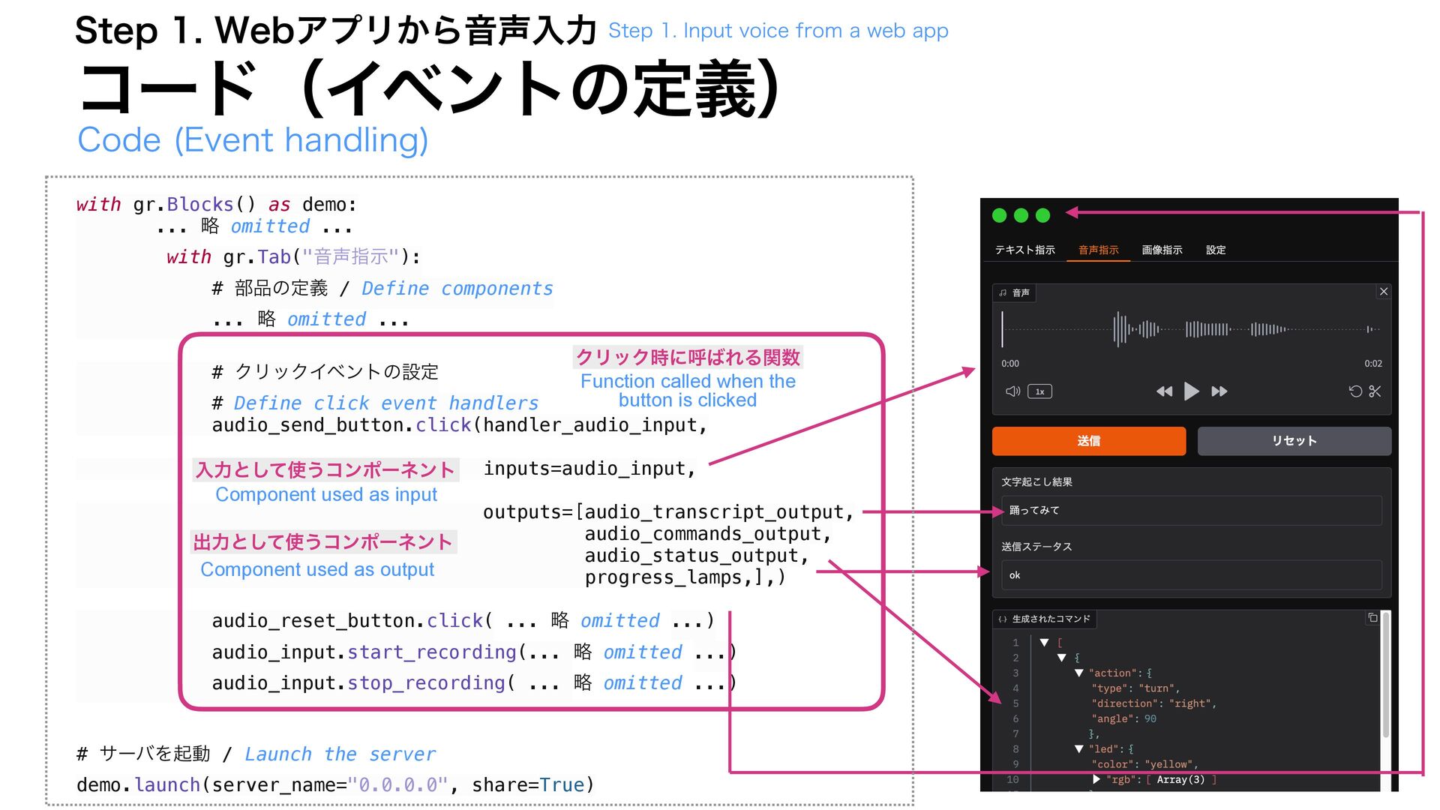Open the 設定 tab
Viewport: 1440px width, 810px height.
point(1216,250)
